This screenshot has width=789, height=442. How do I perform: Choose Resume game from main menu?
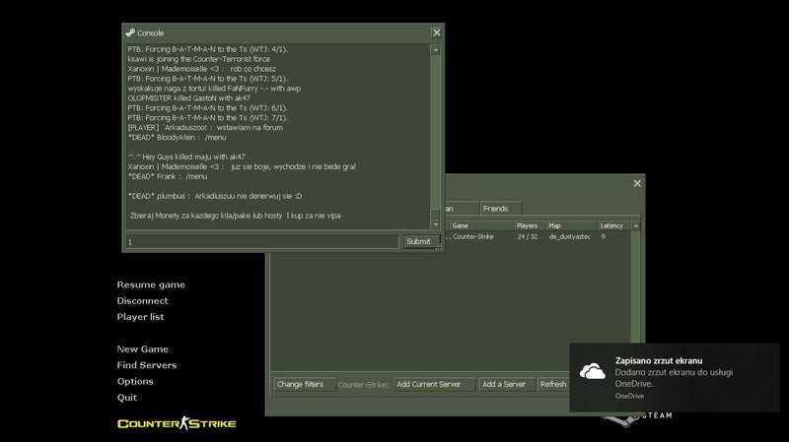point(151,284)
